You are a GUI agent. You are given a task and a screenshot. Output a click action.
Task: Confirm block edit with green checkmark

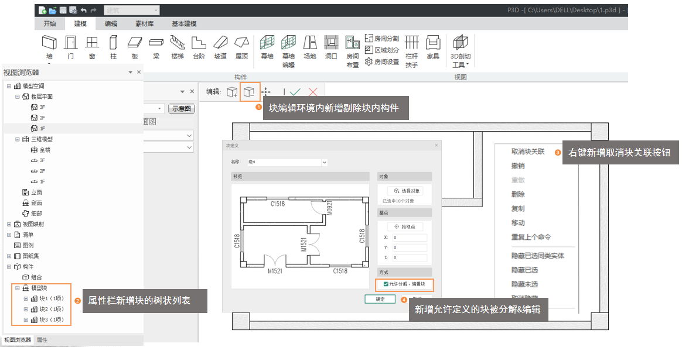click(295, 92)
